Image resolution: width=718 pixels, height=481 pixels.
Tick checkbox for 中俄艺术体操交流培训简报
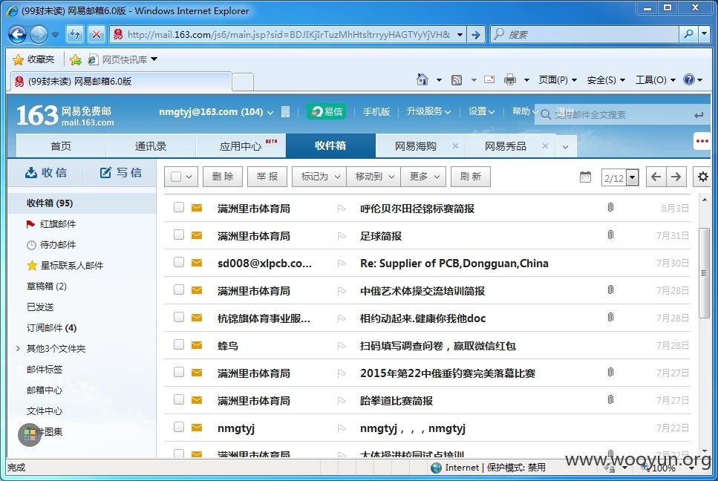pos(179,289)
